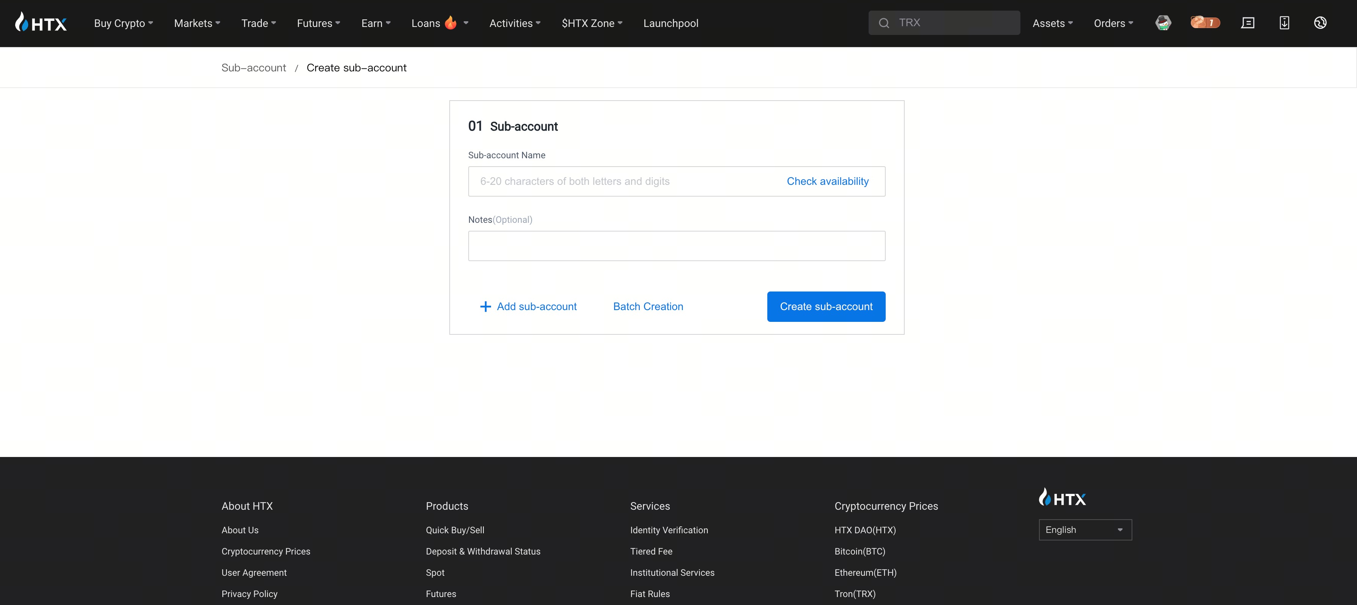Open the globe language settings icon
Viewport: 1357px width, 605px height.
pyautogui.click(x=1320, y=23)
